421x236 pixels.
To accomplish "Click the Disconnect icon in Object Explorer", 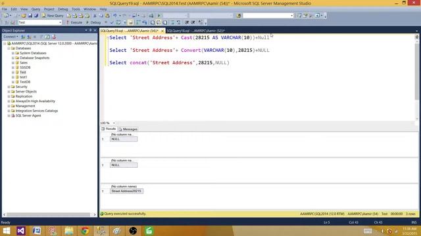I will 29,37.
